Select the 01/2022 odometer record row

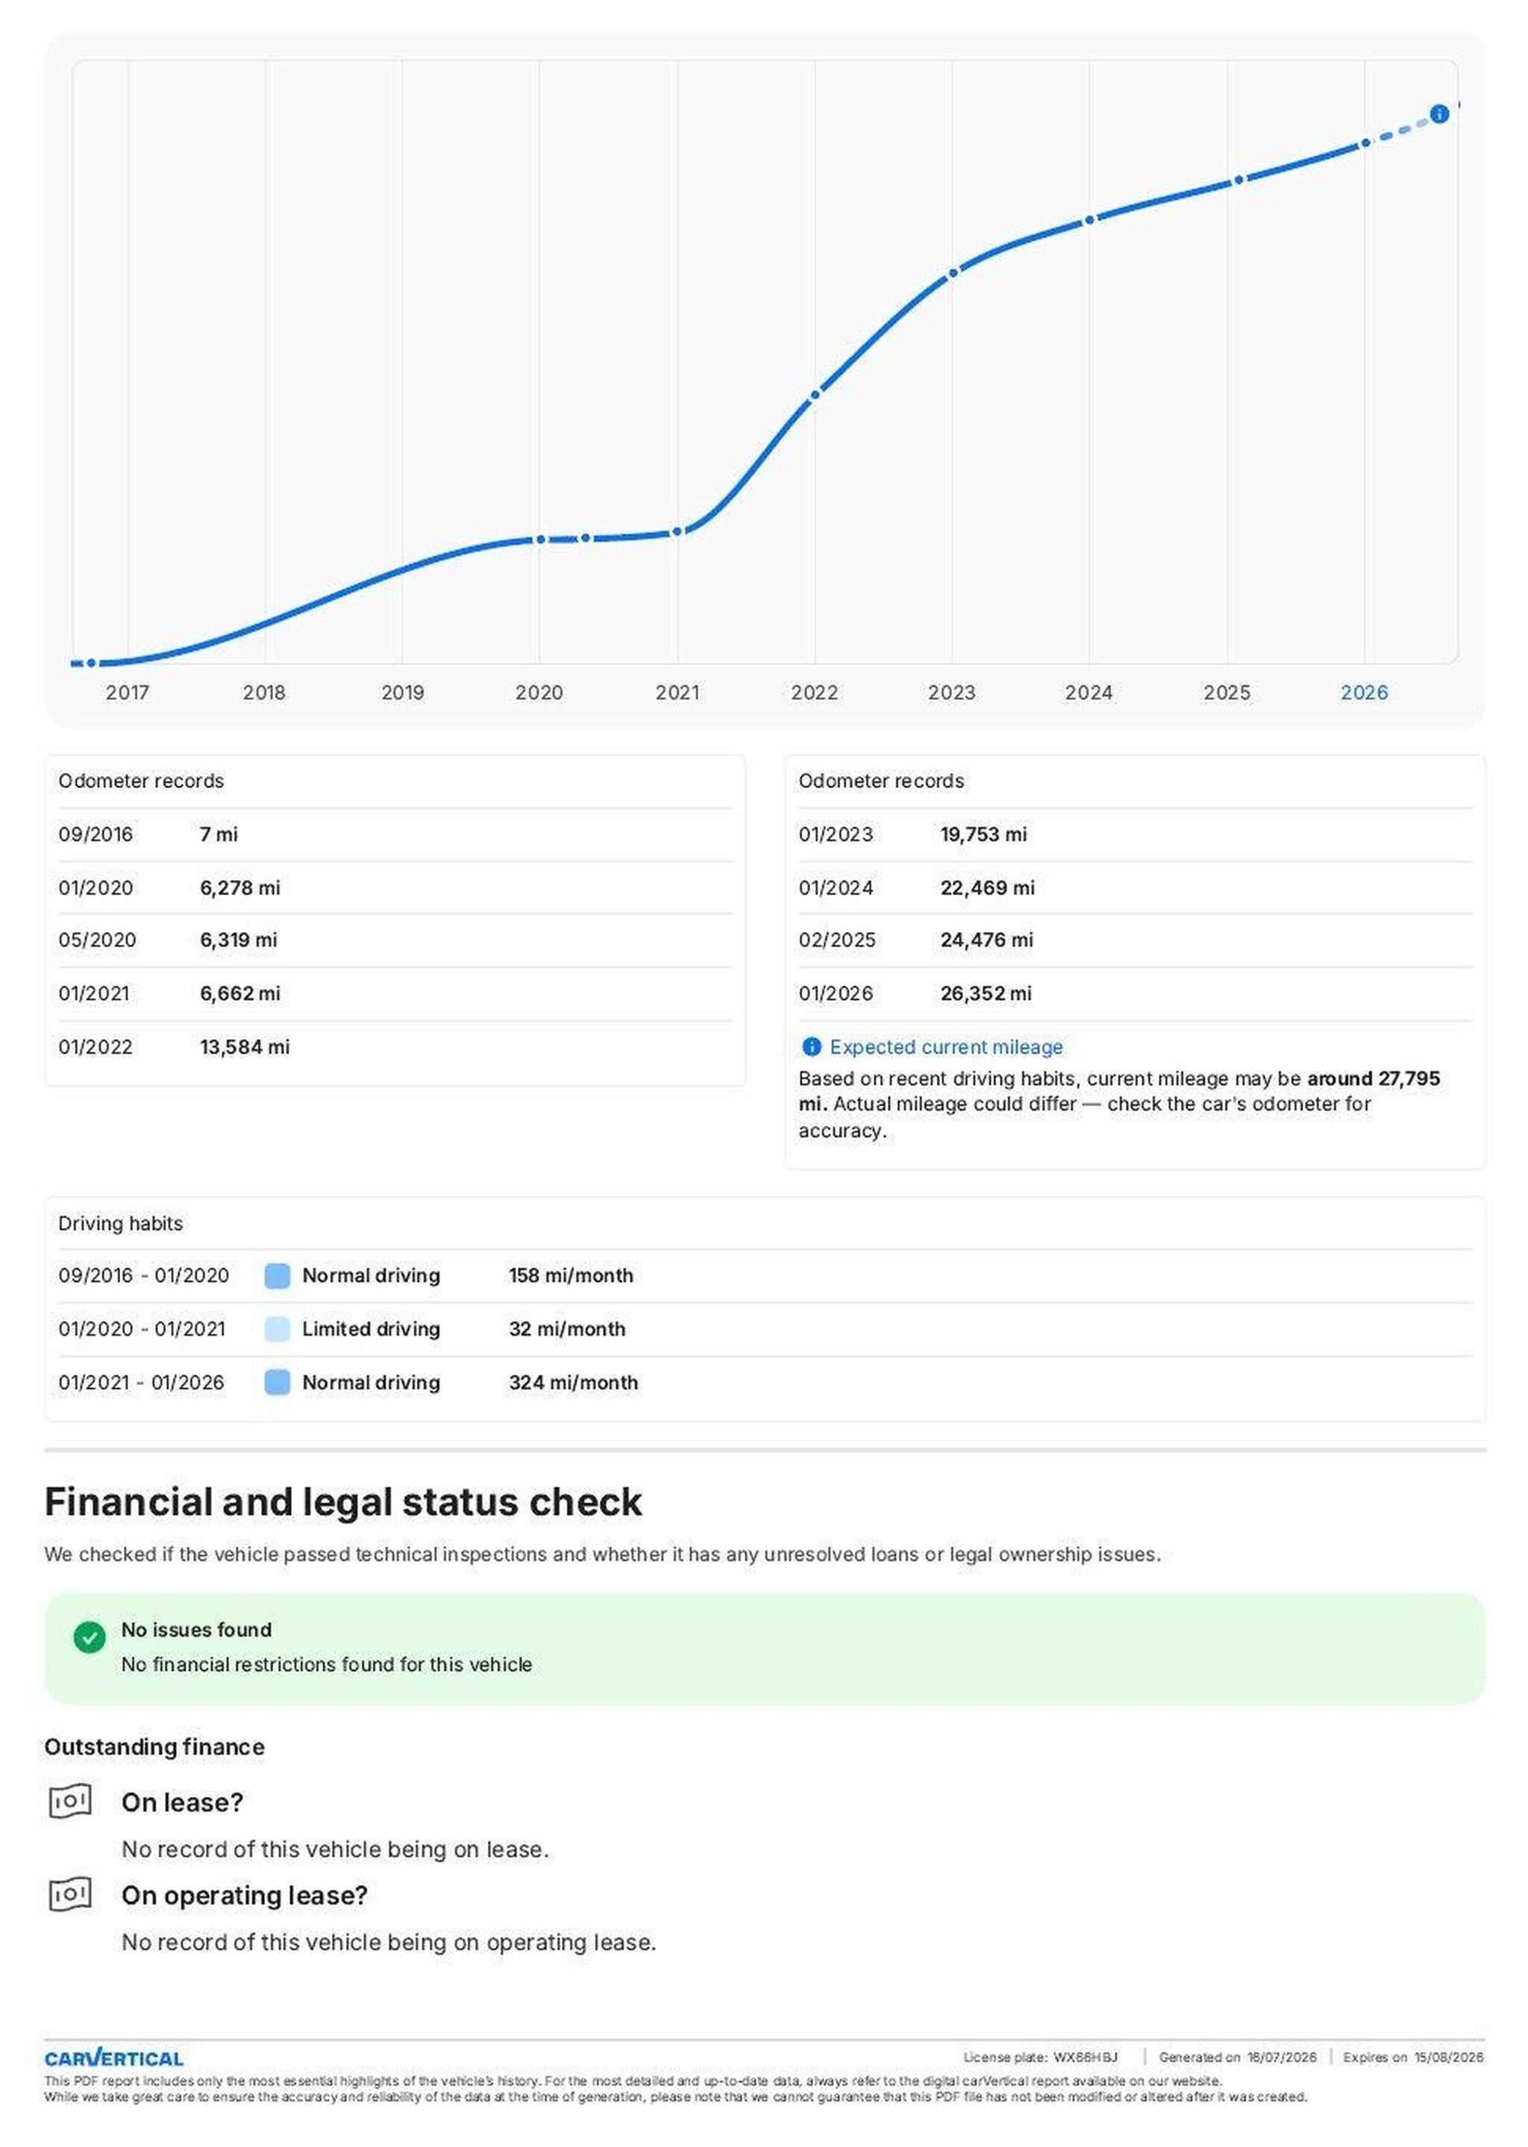coord(395,1046)
